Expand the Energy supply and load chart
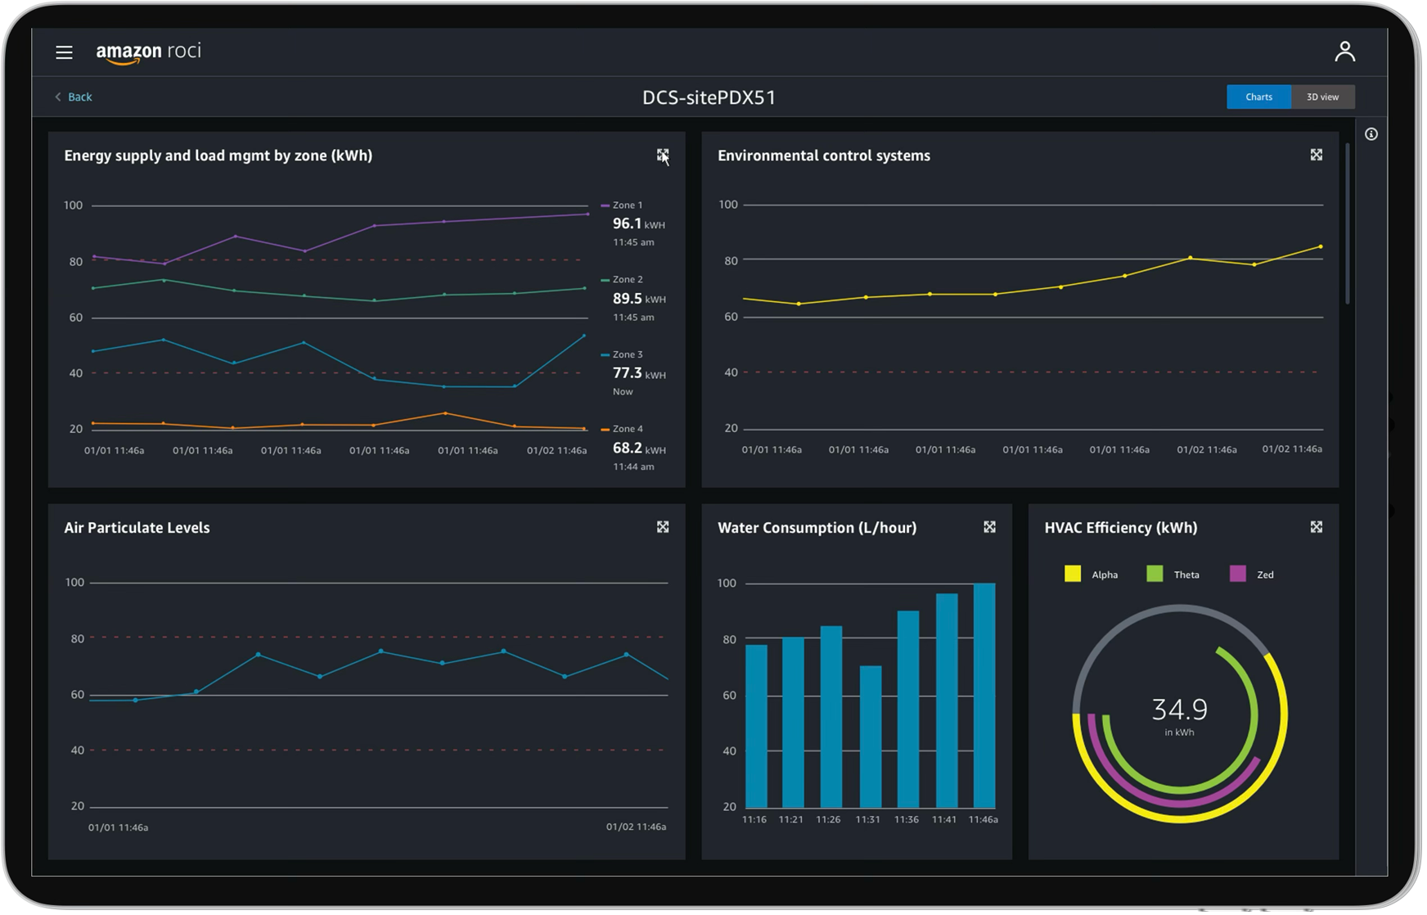This screenshot has width=1427, height=915. point(662,156)
